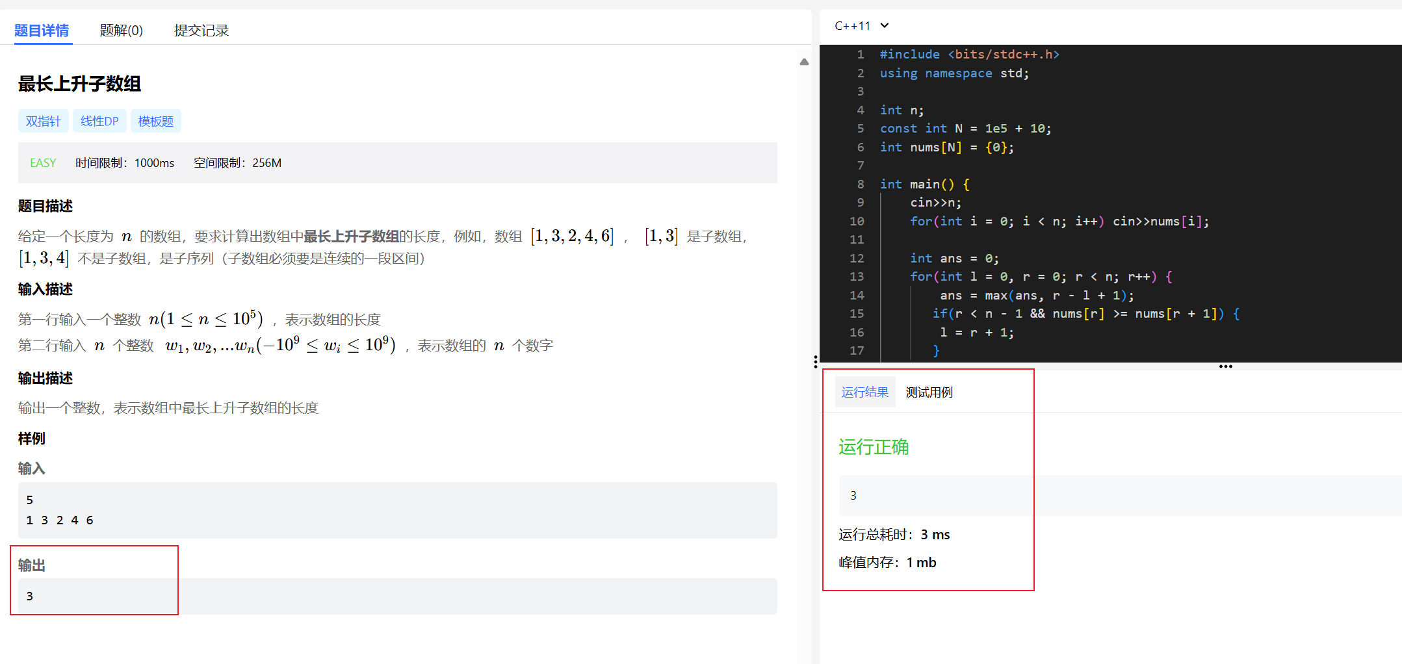Click the EASY difficulty label
This screenshot has width=1402, height=664.
(x=43, y=163)
